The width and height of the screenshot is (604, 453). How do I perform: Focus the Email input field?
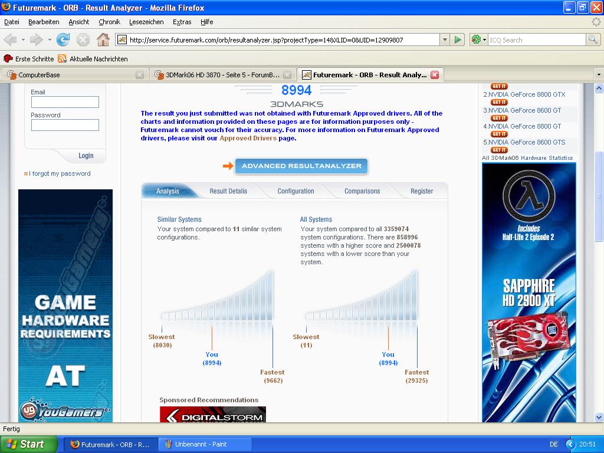click(x=65, y=102)
